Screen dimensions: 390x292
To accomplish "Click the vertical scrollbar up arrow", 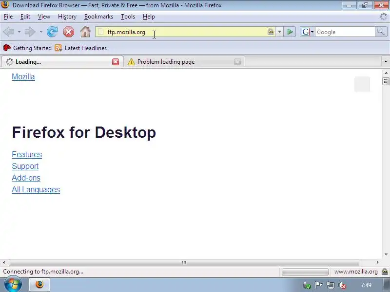I will pos(386,73).
